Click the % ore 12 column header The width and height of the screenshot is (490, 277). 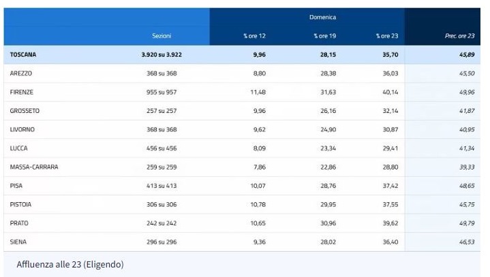coord(254,36)
